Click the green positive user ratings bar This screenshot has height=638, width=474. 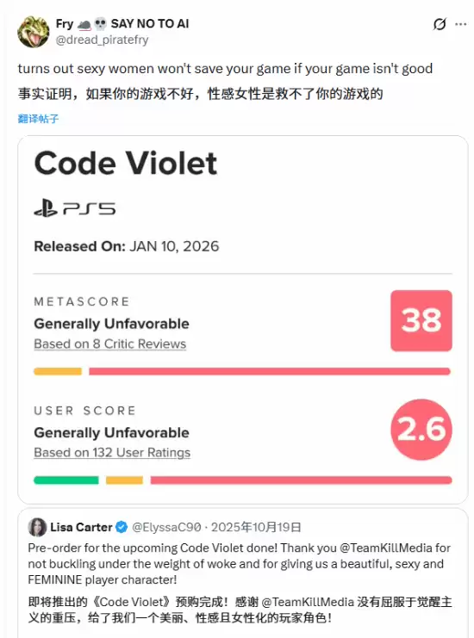[x=66, y=480]
